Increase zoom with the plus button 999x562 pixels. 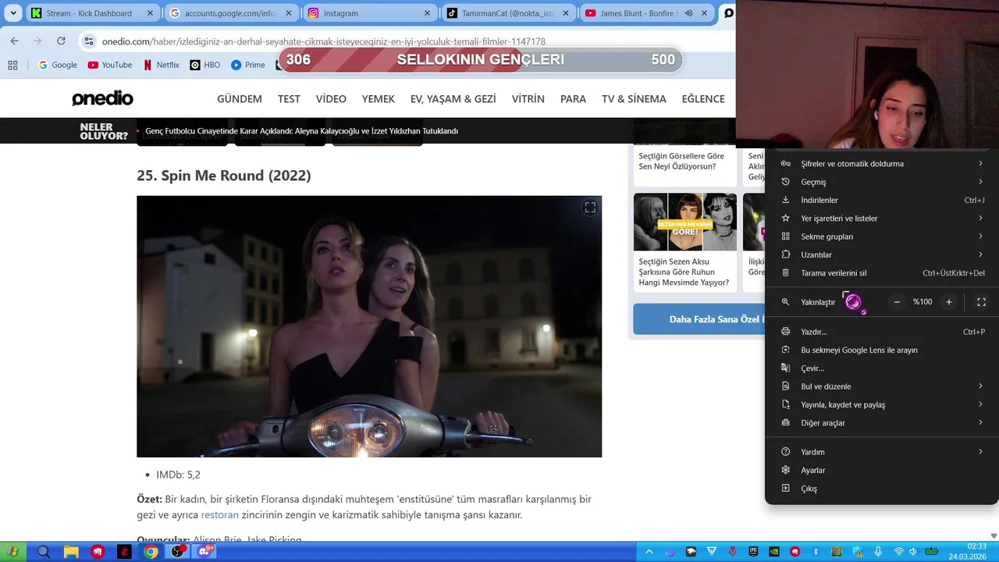(949, 302)
